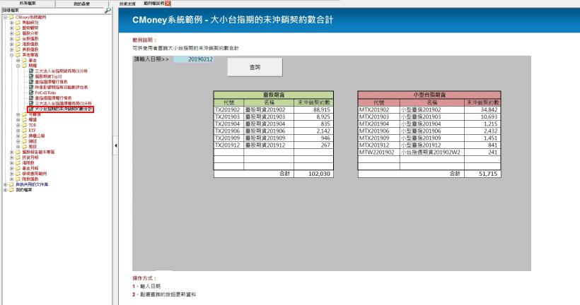Collapse the 其他專區 folder node
Image resolution: width=580 pixels, height=305 pixels.
[11, 54]
